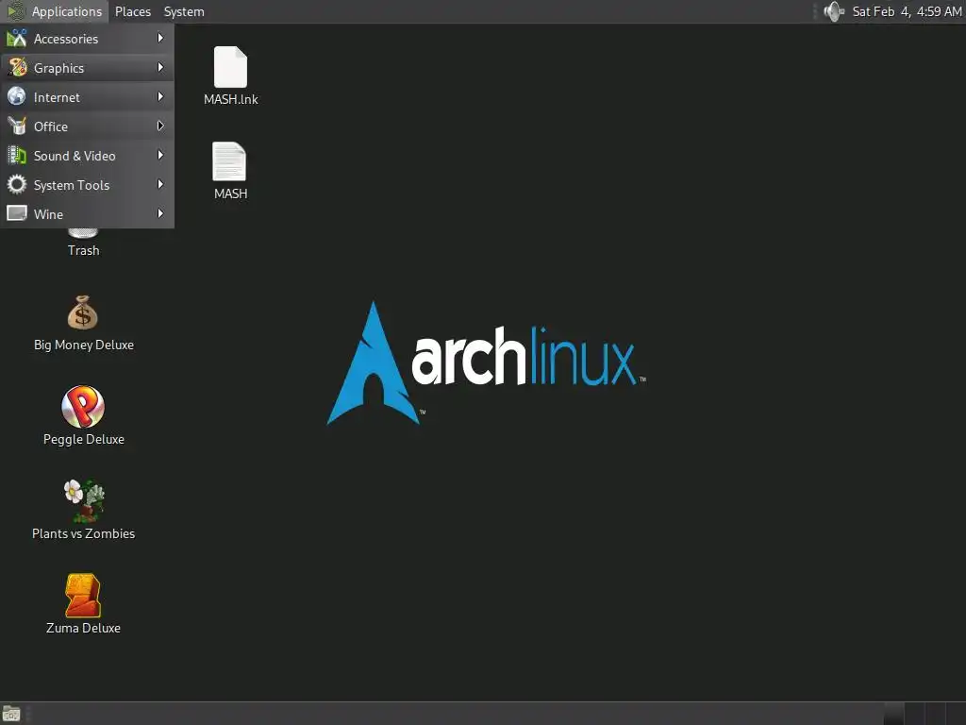The image size is (966, 725).
Task: Click the Plants vs Zombies label text
Action: coord(83,533)
